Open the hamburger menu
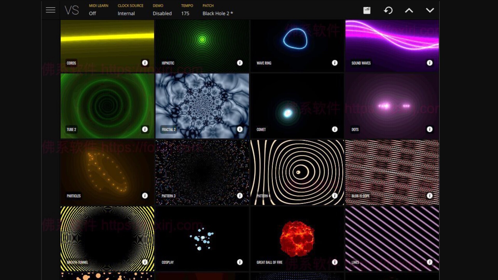 pyautogui.click(x=51, y=10)
